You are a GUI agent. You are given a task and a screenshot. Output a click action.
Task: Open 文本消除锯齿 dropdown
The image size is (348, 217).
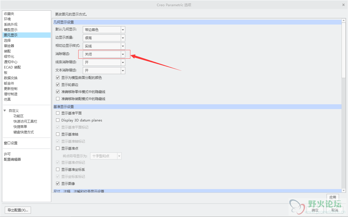click(104, 70)
